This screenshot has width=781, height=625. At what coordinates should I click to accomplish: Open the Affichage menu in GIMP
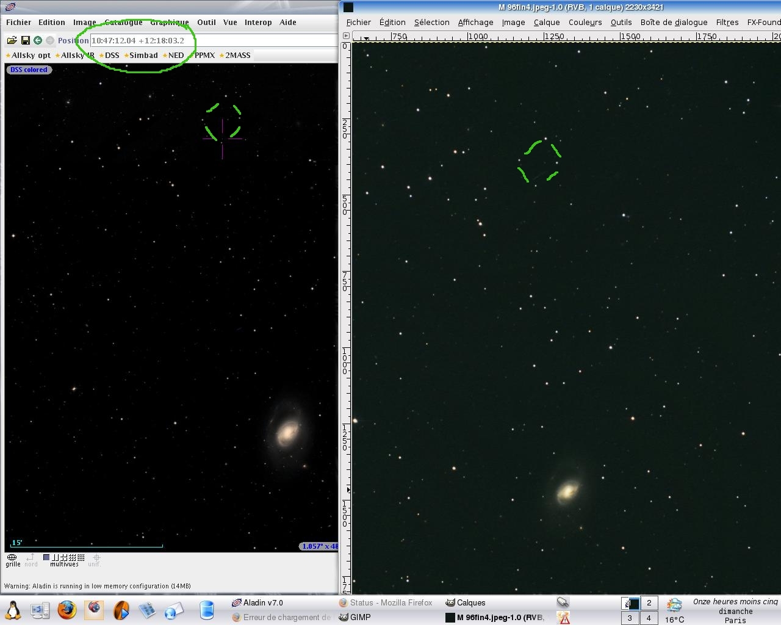[x=475, y=23]
